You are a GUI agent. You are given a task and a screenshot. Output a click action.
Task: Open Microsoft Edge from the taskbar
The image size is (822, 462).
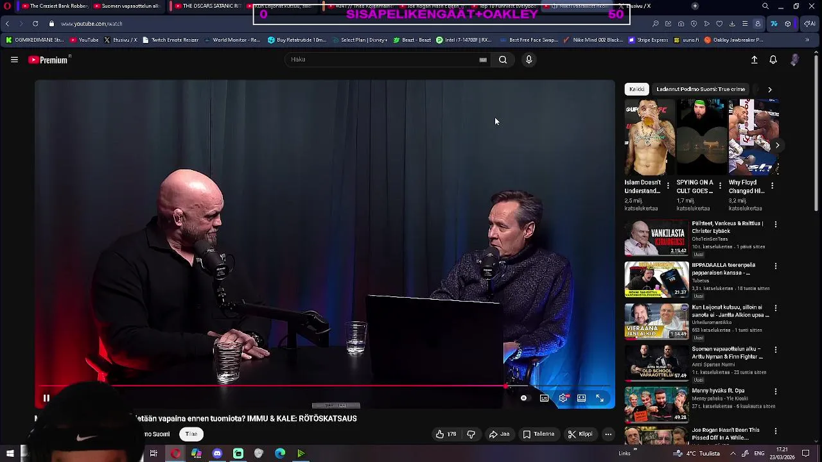pos(280,454)
